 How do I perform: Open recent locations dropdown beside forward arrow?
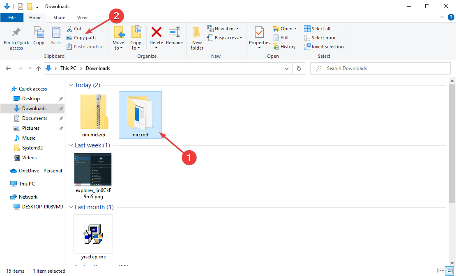[x=30, y=68]
